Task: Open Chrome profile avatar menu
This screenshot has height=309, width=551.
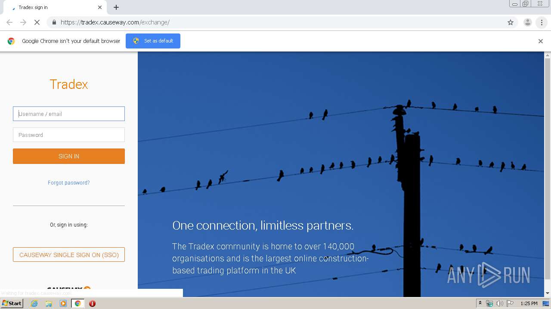Action: click(x=527, y=22)
